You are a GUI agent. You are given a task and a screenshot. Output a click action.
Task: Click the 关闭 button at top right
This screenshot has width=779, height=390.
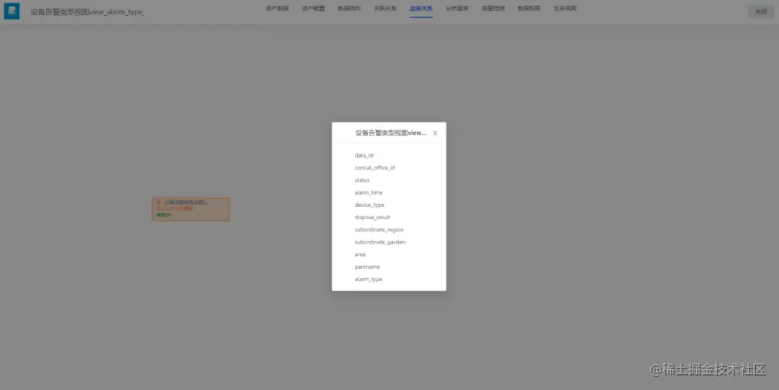pos(761,12)
